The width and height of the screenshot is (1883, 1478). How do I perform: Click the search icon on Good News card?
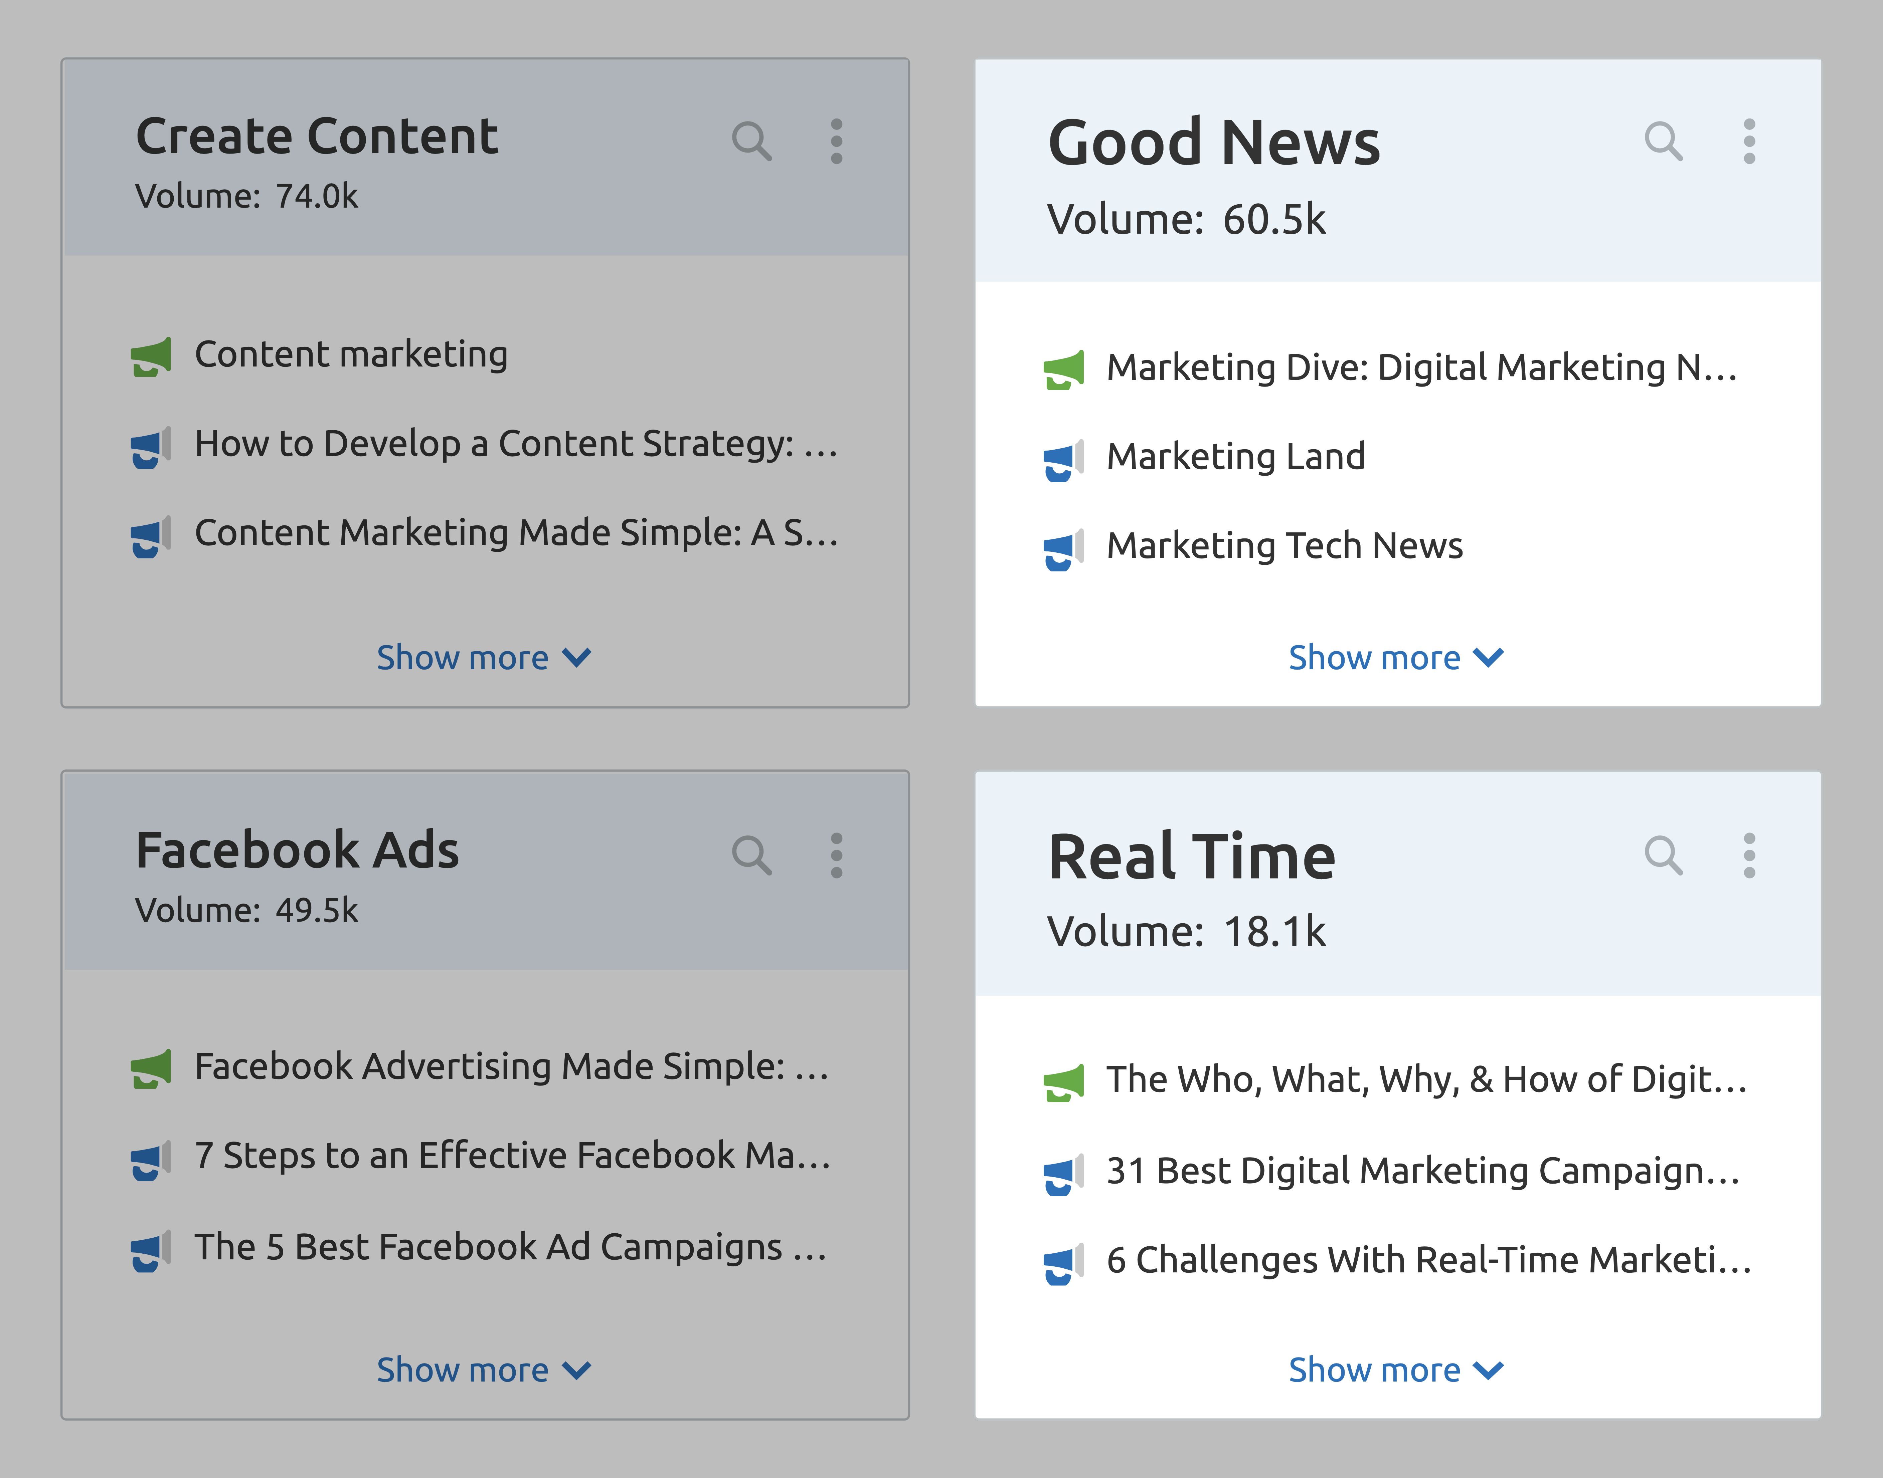(1663, 141)
